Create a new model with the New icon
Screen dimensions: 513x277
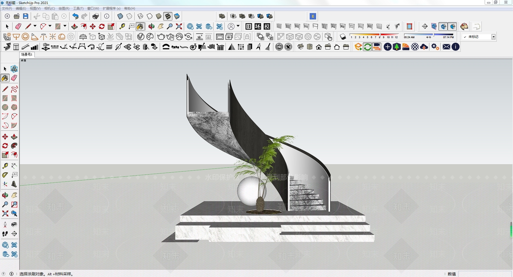pyautogui.click(x=7, y=16)
